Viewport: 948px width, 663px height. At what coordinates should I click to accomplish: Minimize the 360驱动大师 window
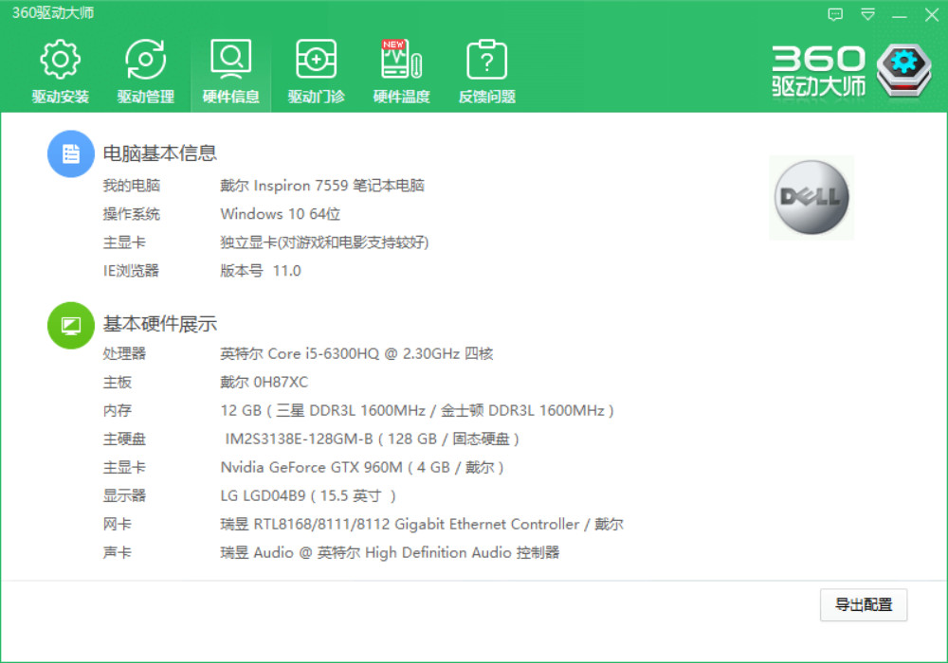pos(900,15)
